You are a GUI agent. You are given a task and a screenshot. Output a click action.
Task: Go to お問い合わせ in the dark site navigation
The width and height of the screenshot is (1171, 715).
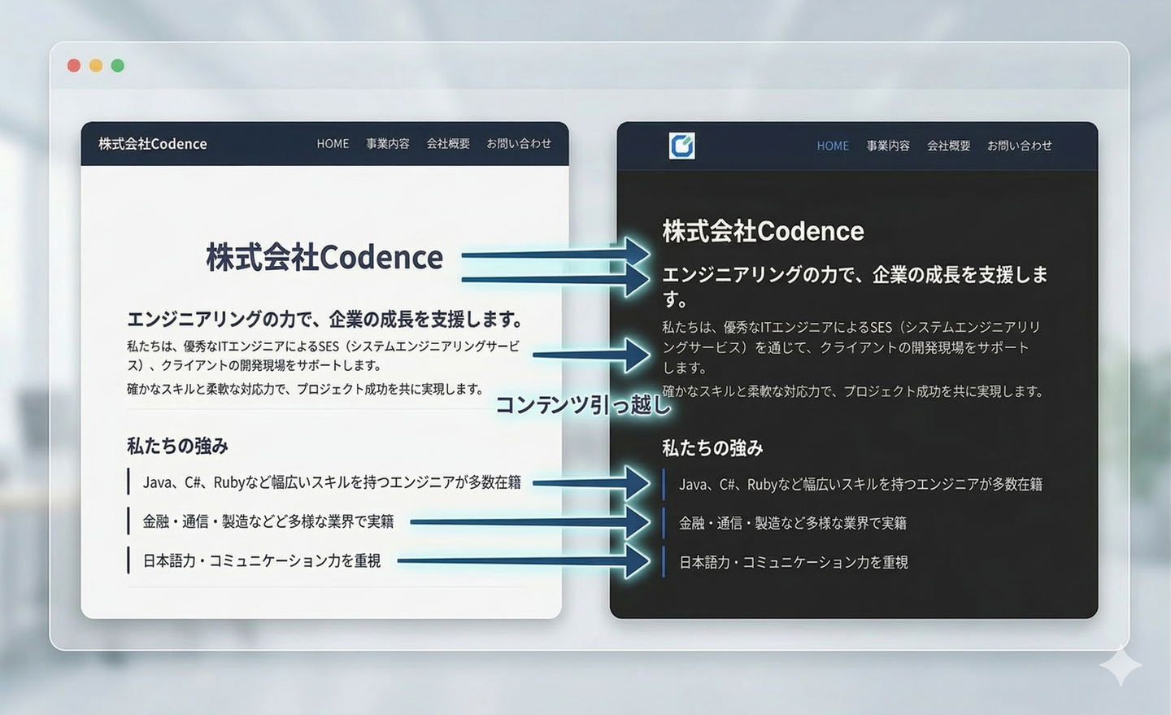(x=1020, y=146)
